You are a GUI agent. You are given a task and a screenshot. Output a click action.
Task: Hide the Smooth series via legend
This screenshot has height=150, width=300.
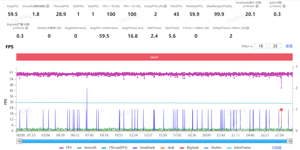coord(87,148)
